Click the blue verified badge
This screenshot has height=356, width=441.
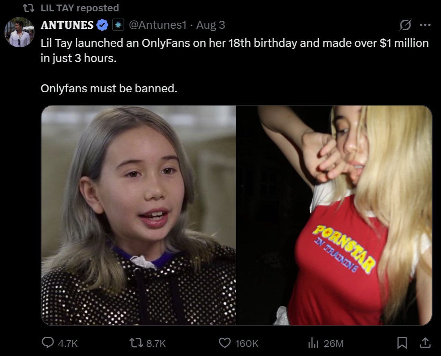tap(102, 25)
